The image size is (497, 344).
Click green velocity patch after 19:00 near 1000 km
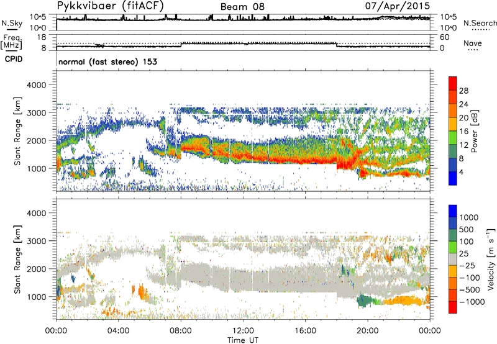[x=365, y=301]
